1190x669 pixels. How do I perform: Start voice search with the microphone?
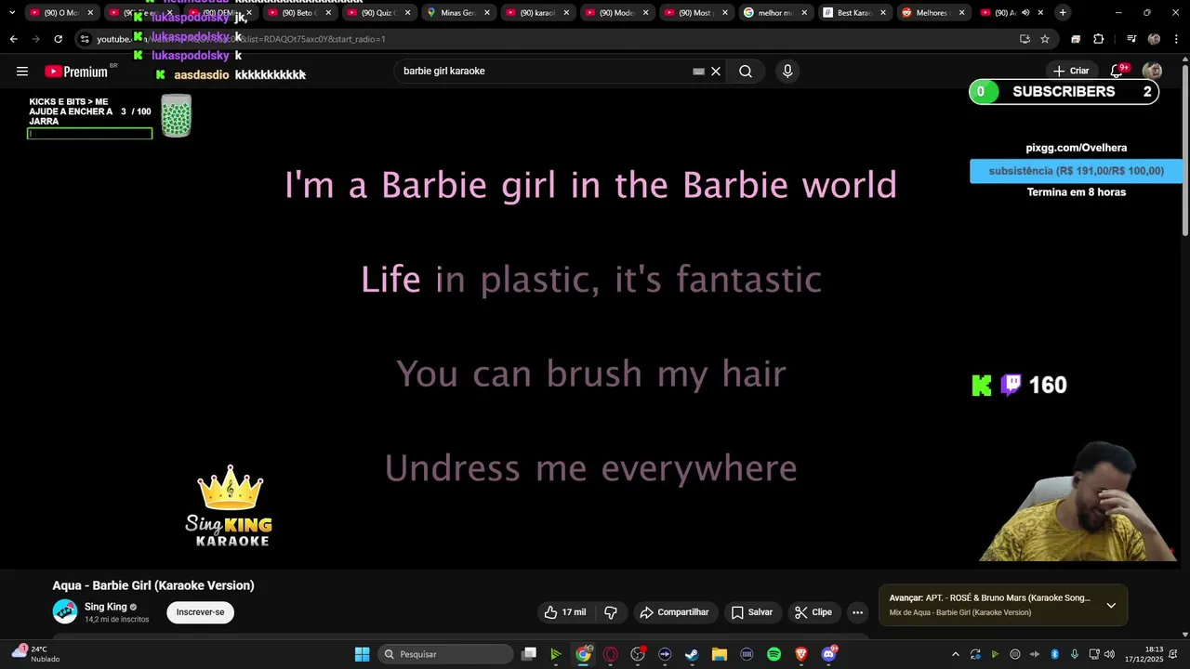(x=787, y=72)
